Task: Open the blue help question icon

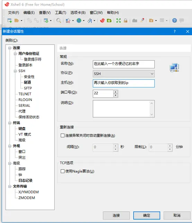Action: point(174,21)
